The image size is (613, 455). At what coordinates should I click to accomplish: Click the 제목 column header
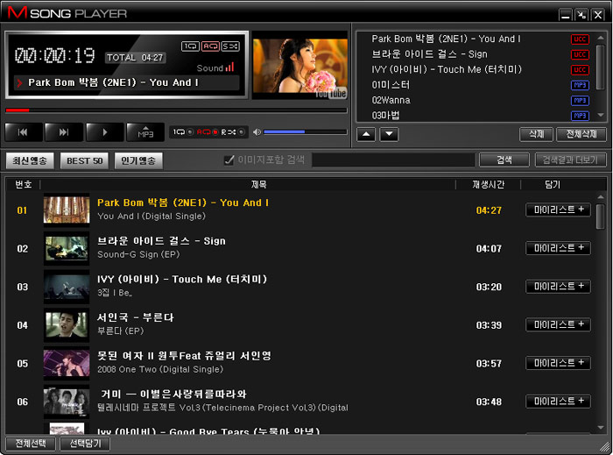point(259,184)
